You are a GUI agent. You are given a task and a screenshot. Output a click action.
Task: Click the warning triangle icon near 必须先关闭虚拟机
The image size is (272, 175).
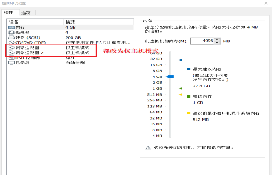click(148, 148)
